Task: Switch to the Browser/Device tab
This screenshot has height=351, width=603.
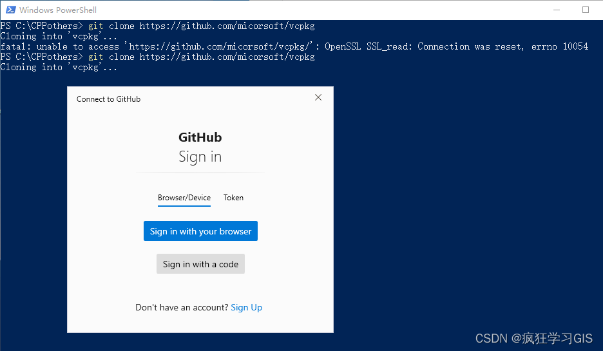Action: 184,198
